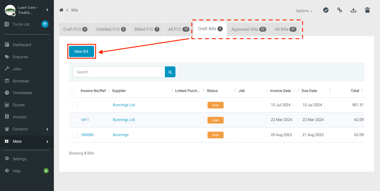
Task: Click into the Search input field
Action: tap(119, 72)
